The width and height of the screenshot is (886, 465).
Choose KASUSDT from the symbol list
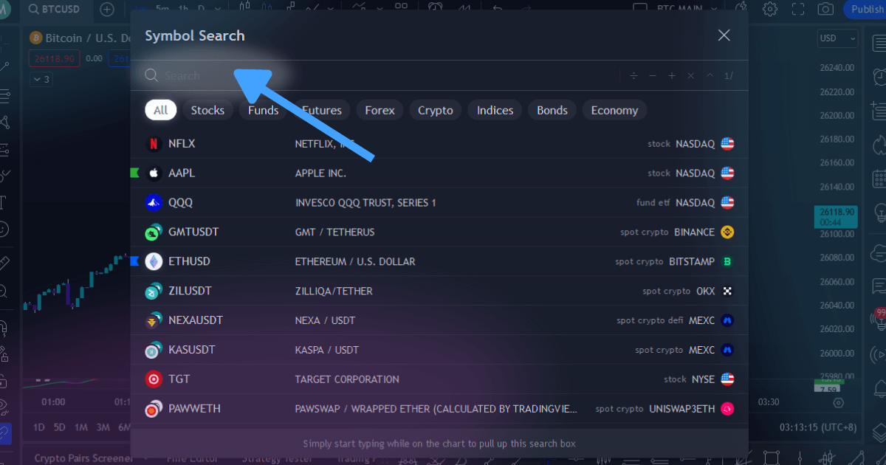coord(439,350)
